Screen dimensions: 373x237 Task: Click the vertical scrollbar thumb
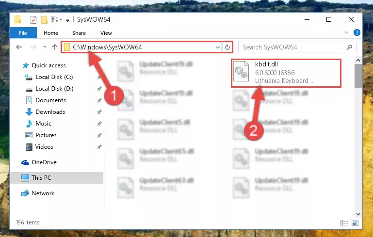[358, 76]
